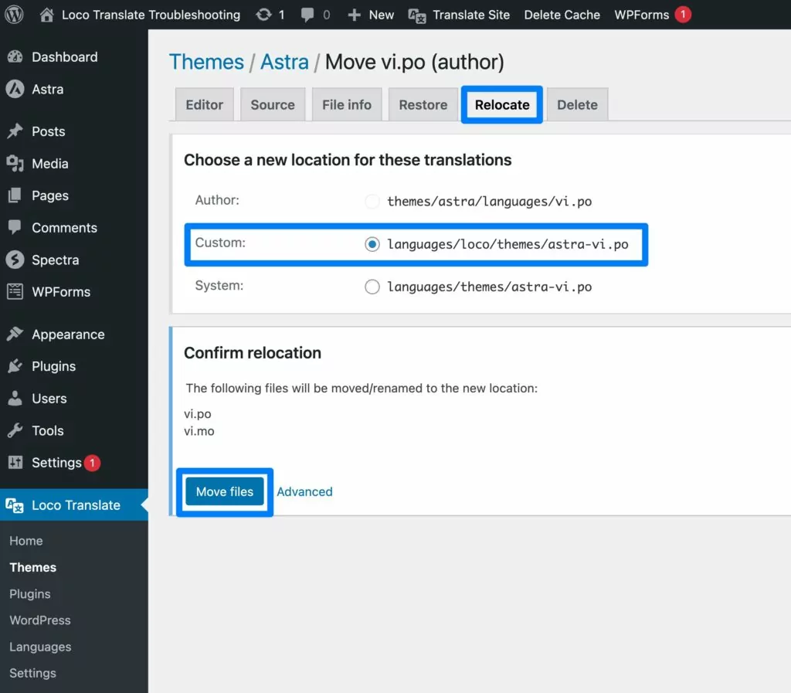Click the comments bubble icon in admin bar
This screenshot has width=791, height=693.
(308, 15)
